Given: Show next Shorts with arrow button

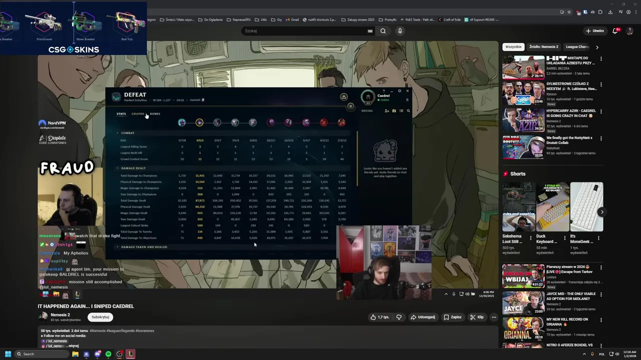Looking at the screenshot, I should pyautogui.click(x=601, y=212).
